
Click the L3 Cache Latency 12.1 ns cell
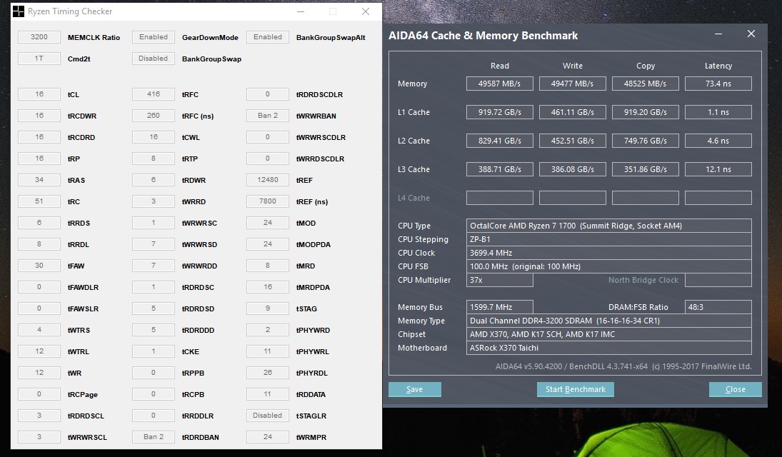click(x=718, y=169)
